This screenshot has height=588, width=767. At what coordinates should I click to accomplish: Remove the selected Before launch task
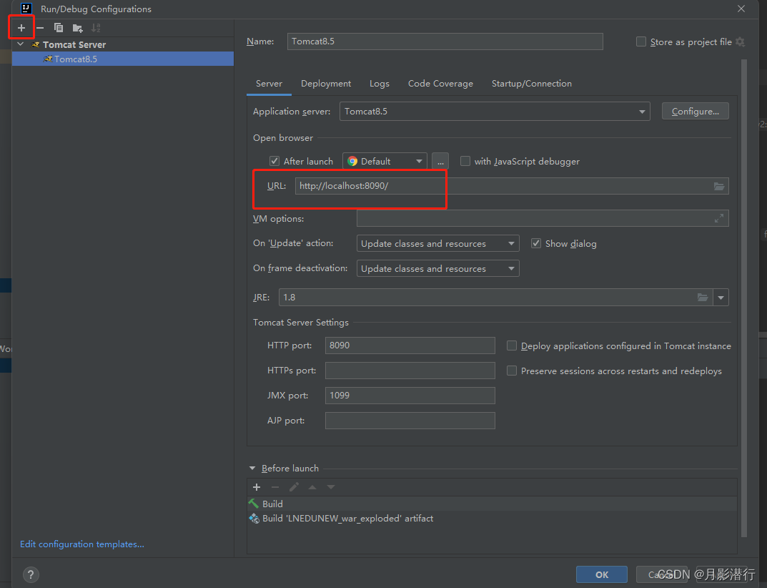[x=275, y=487]
